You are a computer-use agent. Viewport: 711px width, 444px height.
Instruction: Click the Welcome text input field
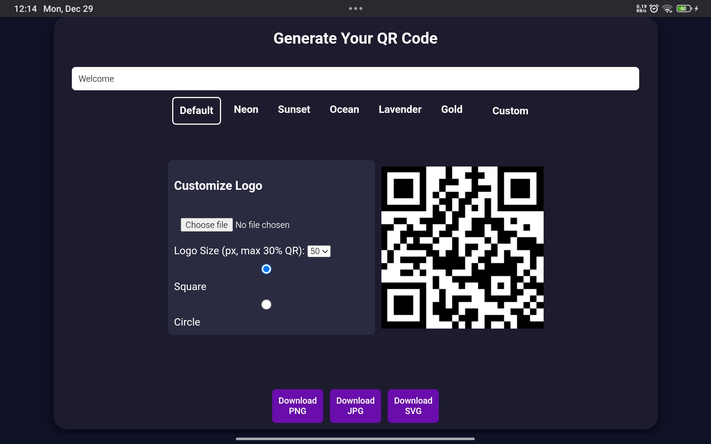tap(355, 78)
